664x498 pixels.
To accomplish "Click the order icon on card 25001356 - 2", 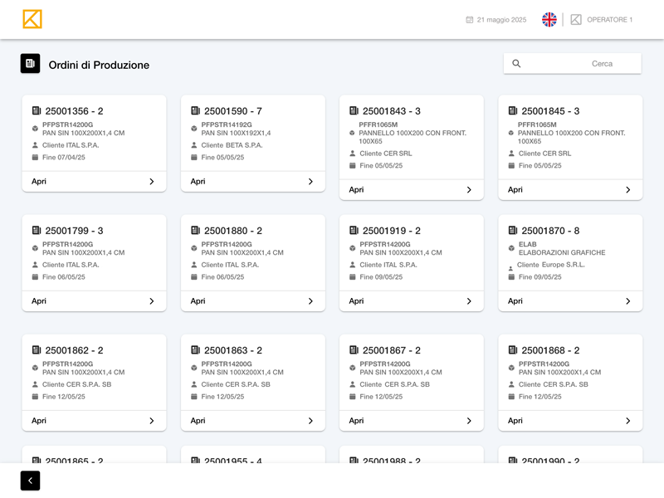I will click(x=37, y=111).
